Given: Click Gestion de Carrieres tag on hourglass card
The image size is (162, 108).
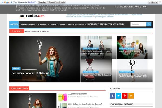Looking at the screenshot, I should [91, 72].
